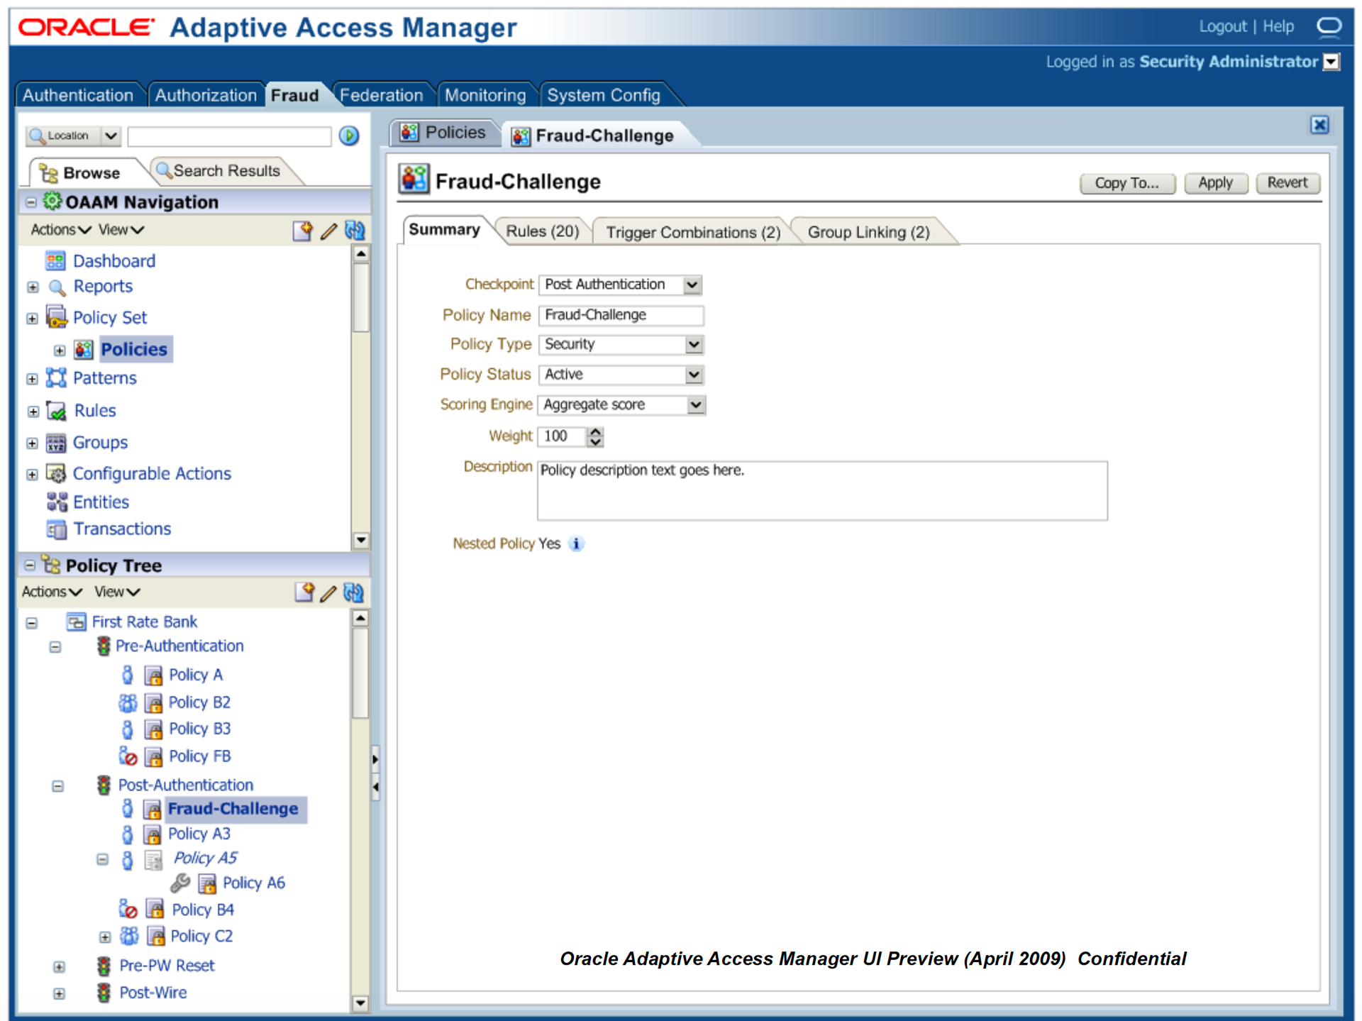This screenshot has height=1021, width=1362.
Task: Open OAAM Navigation Actions menu
Action: (x=60, y=230)
